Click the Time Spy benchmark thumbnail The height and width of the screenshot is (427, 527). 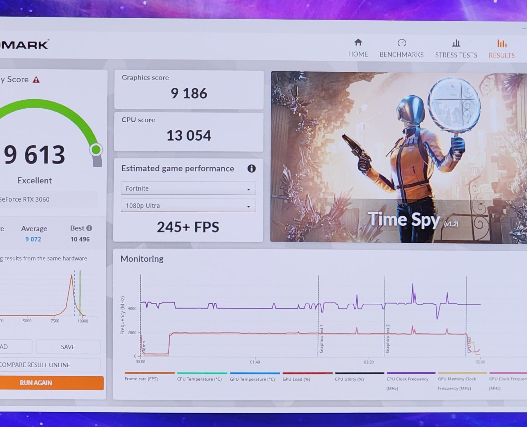(399, 157)
